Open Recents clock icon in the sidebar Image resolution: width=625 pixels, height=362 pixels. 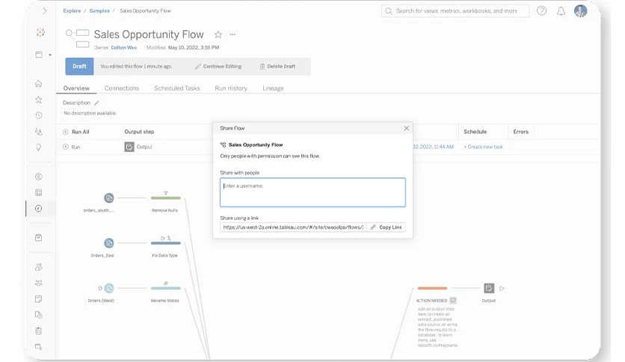39,115
